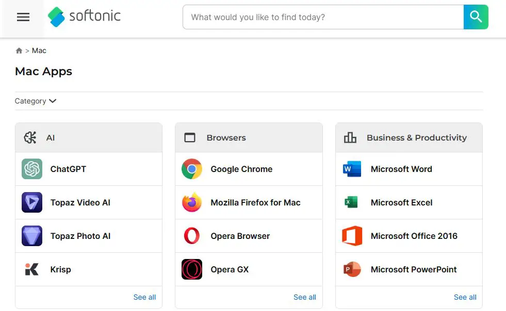506x311 pixels.
Task: Click the Opera GX icon
Action: (x=192, y=269)
